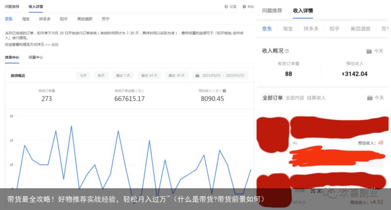Image resolution: width=391 pixels, height=210 pixels.
Task: Open 今天 date selector in orders section
Action: tap(379, 98)
